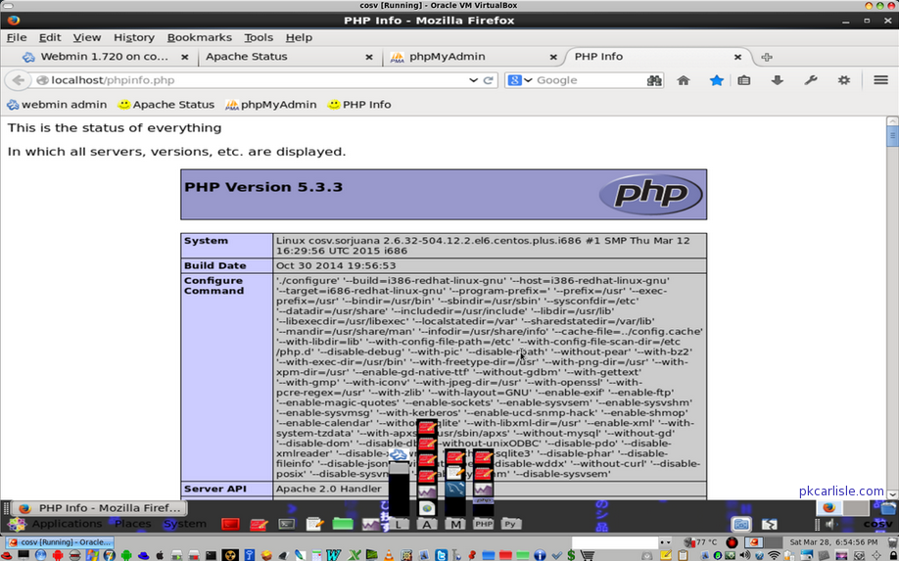Click the PHP logo image
The width and height of the screenshot is (899, 561).
(x=650, y=194)
